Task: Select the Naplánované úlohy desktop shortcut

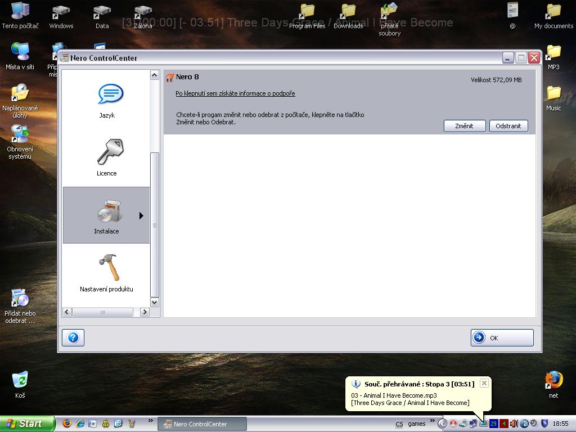Action: [x=20, y=101]
